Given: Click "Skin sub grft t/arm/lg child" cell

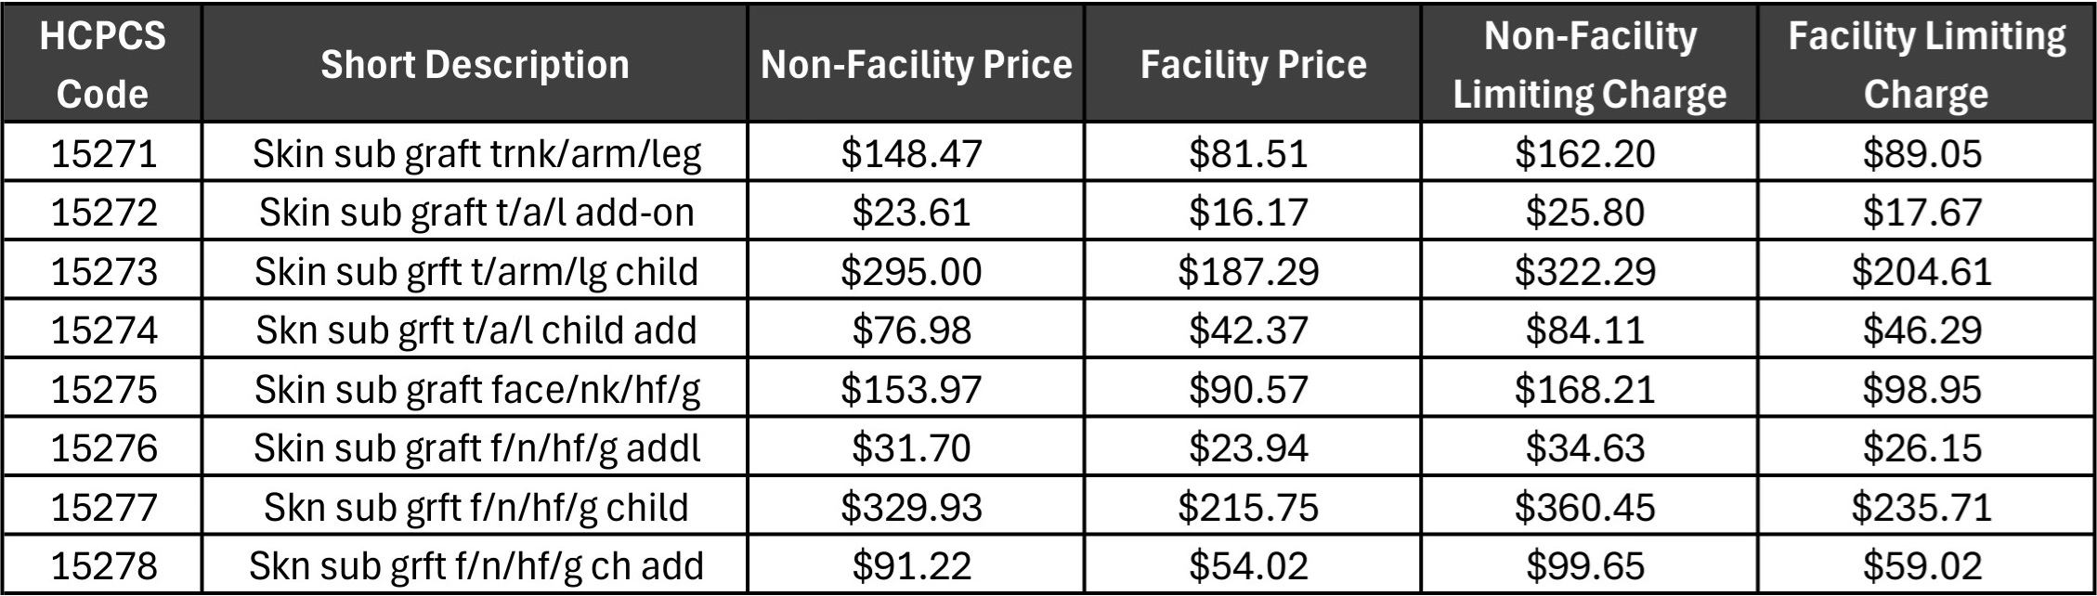Looking at the screenshot, I should 476,271.
